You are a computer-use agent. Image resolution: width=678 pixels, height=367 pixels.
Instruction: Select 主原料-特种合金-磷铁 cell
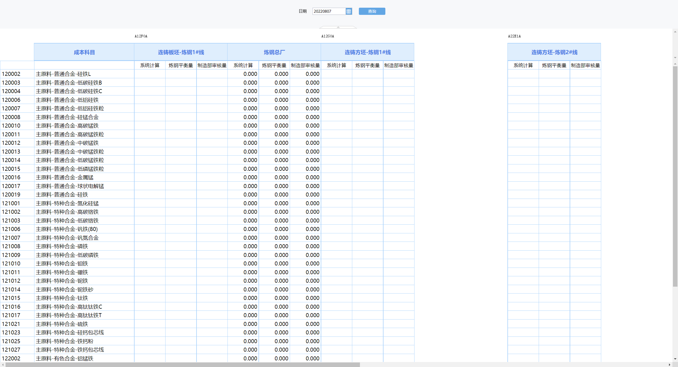84,246
